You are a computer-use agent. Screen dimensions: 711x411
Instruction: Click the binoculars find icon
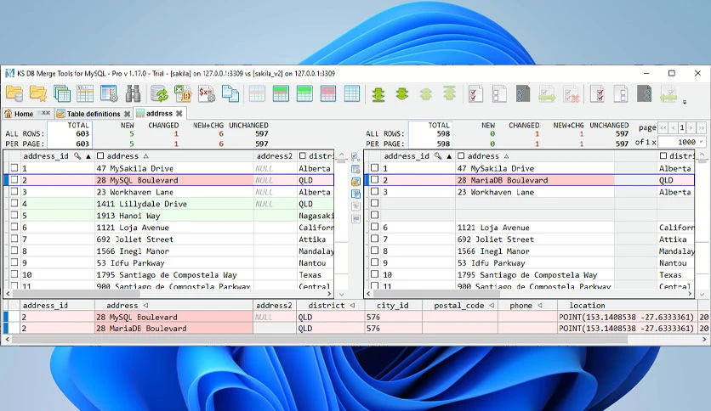pos(133,93)
